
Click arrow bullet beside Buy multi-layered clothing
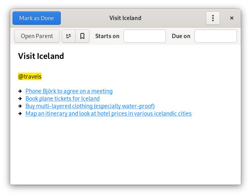(20, 106)
